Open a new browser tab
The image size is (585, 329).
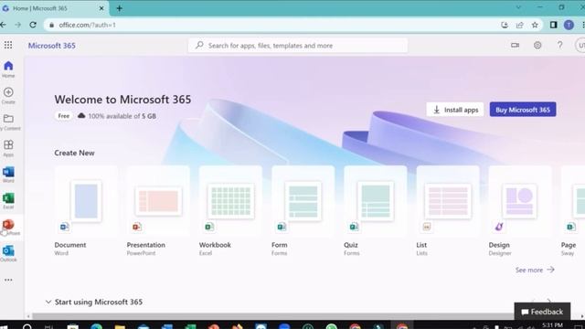[x=120, y=8]
